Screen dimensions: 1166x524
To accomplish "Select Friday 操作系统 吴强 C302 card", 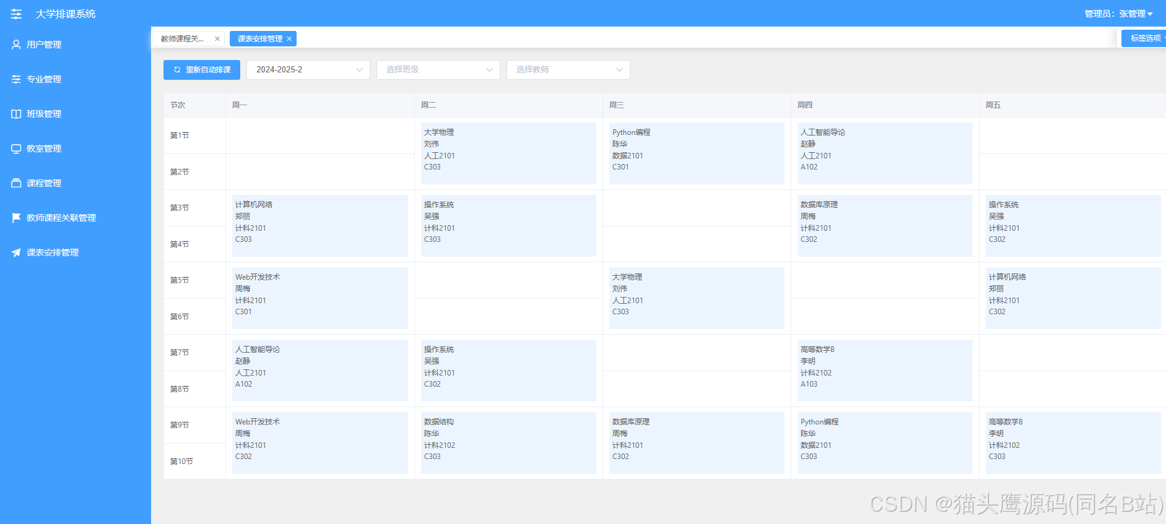I will 1073,226.
